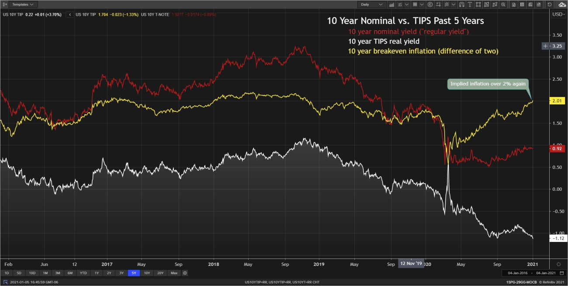The image size is (568, 286).
Task: Click the magnet snap tool icon
Action: (x=461, y=4)
